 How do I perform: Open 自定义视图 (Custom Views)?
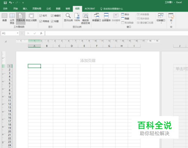pyautogui.click(x=31, y=18)
